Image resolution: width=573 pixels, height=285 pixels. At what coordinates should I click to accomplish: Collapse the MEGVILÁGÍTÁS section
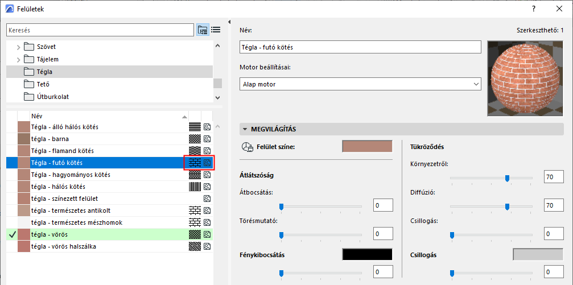click(245, 129)
